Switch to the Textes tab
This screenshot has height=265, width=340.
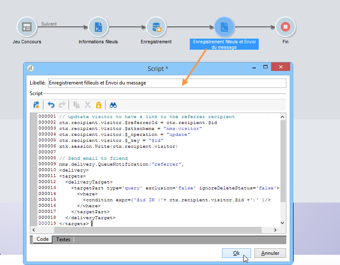point(63,240)
